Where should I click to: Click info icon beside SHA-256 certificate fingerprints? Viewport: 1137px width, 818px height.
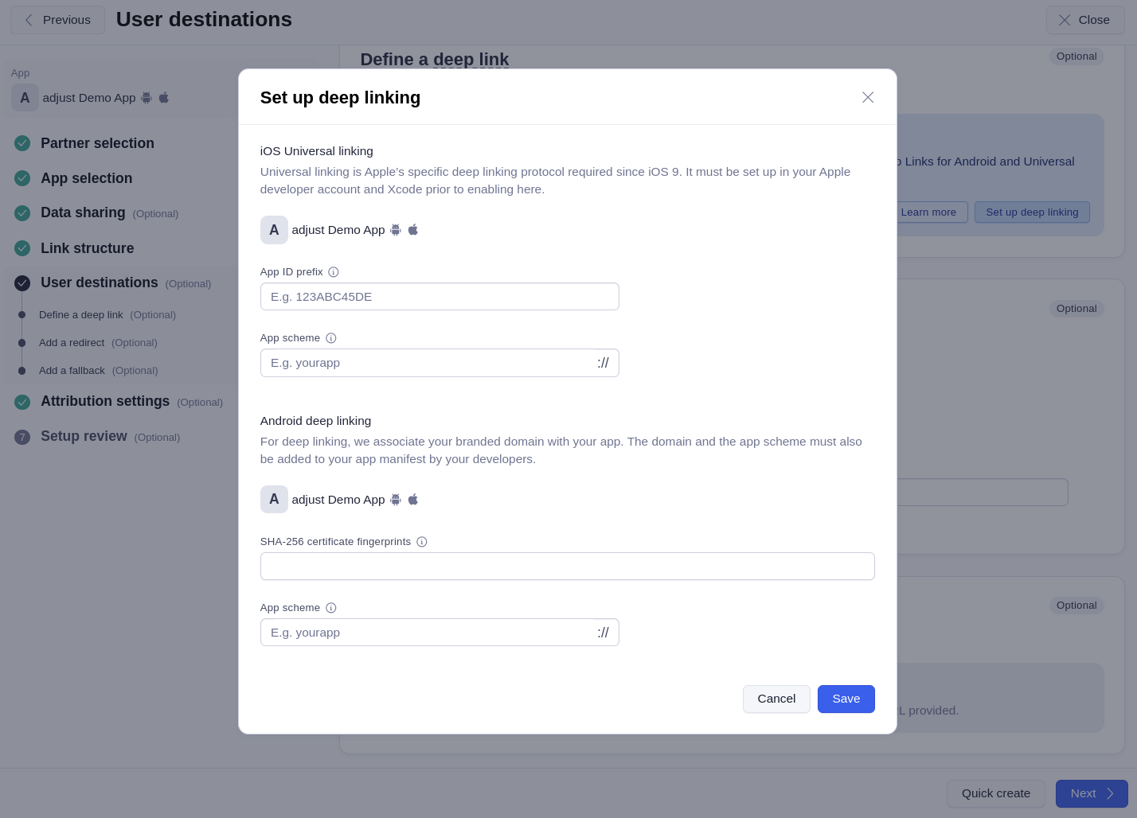tap(422, 542)
